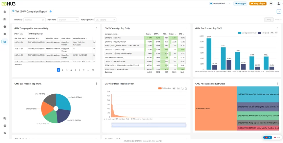283x143 pixels.
Task: Switch language to EN
Action: coord(277,137)
